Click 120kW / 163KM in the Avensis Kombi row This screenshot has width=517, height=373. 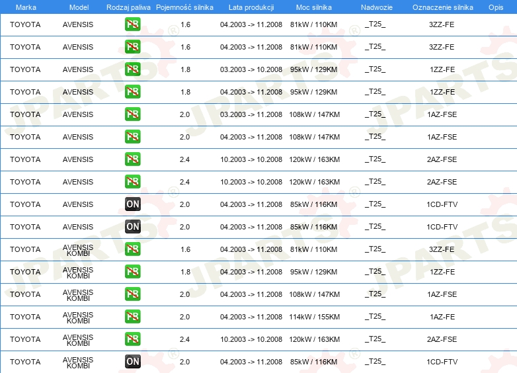click(x=314, y=339)
